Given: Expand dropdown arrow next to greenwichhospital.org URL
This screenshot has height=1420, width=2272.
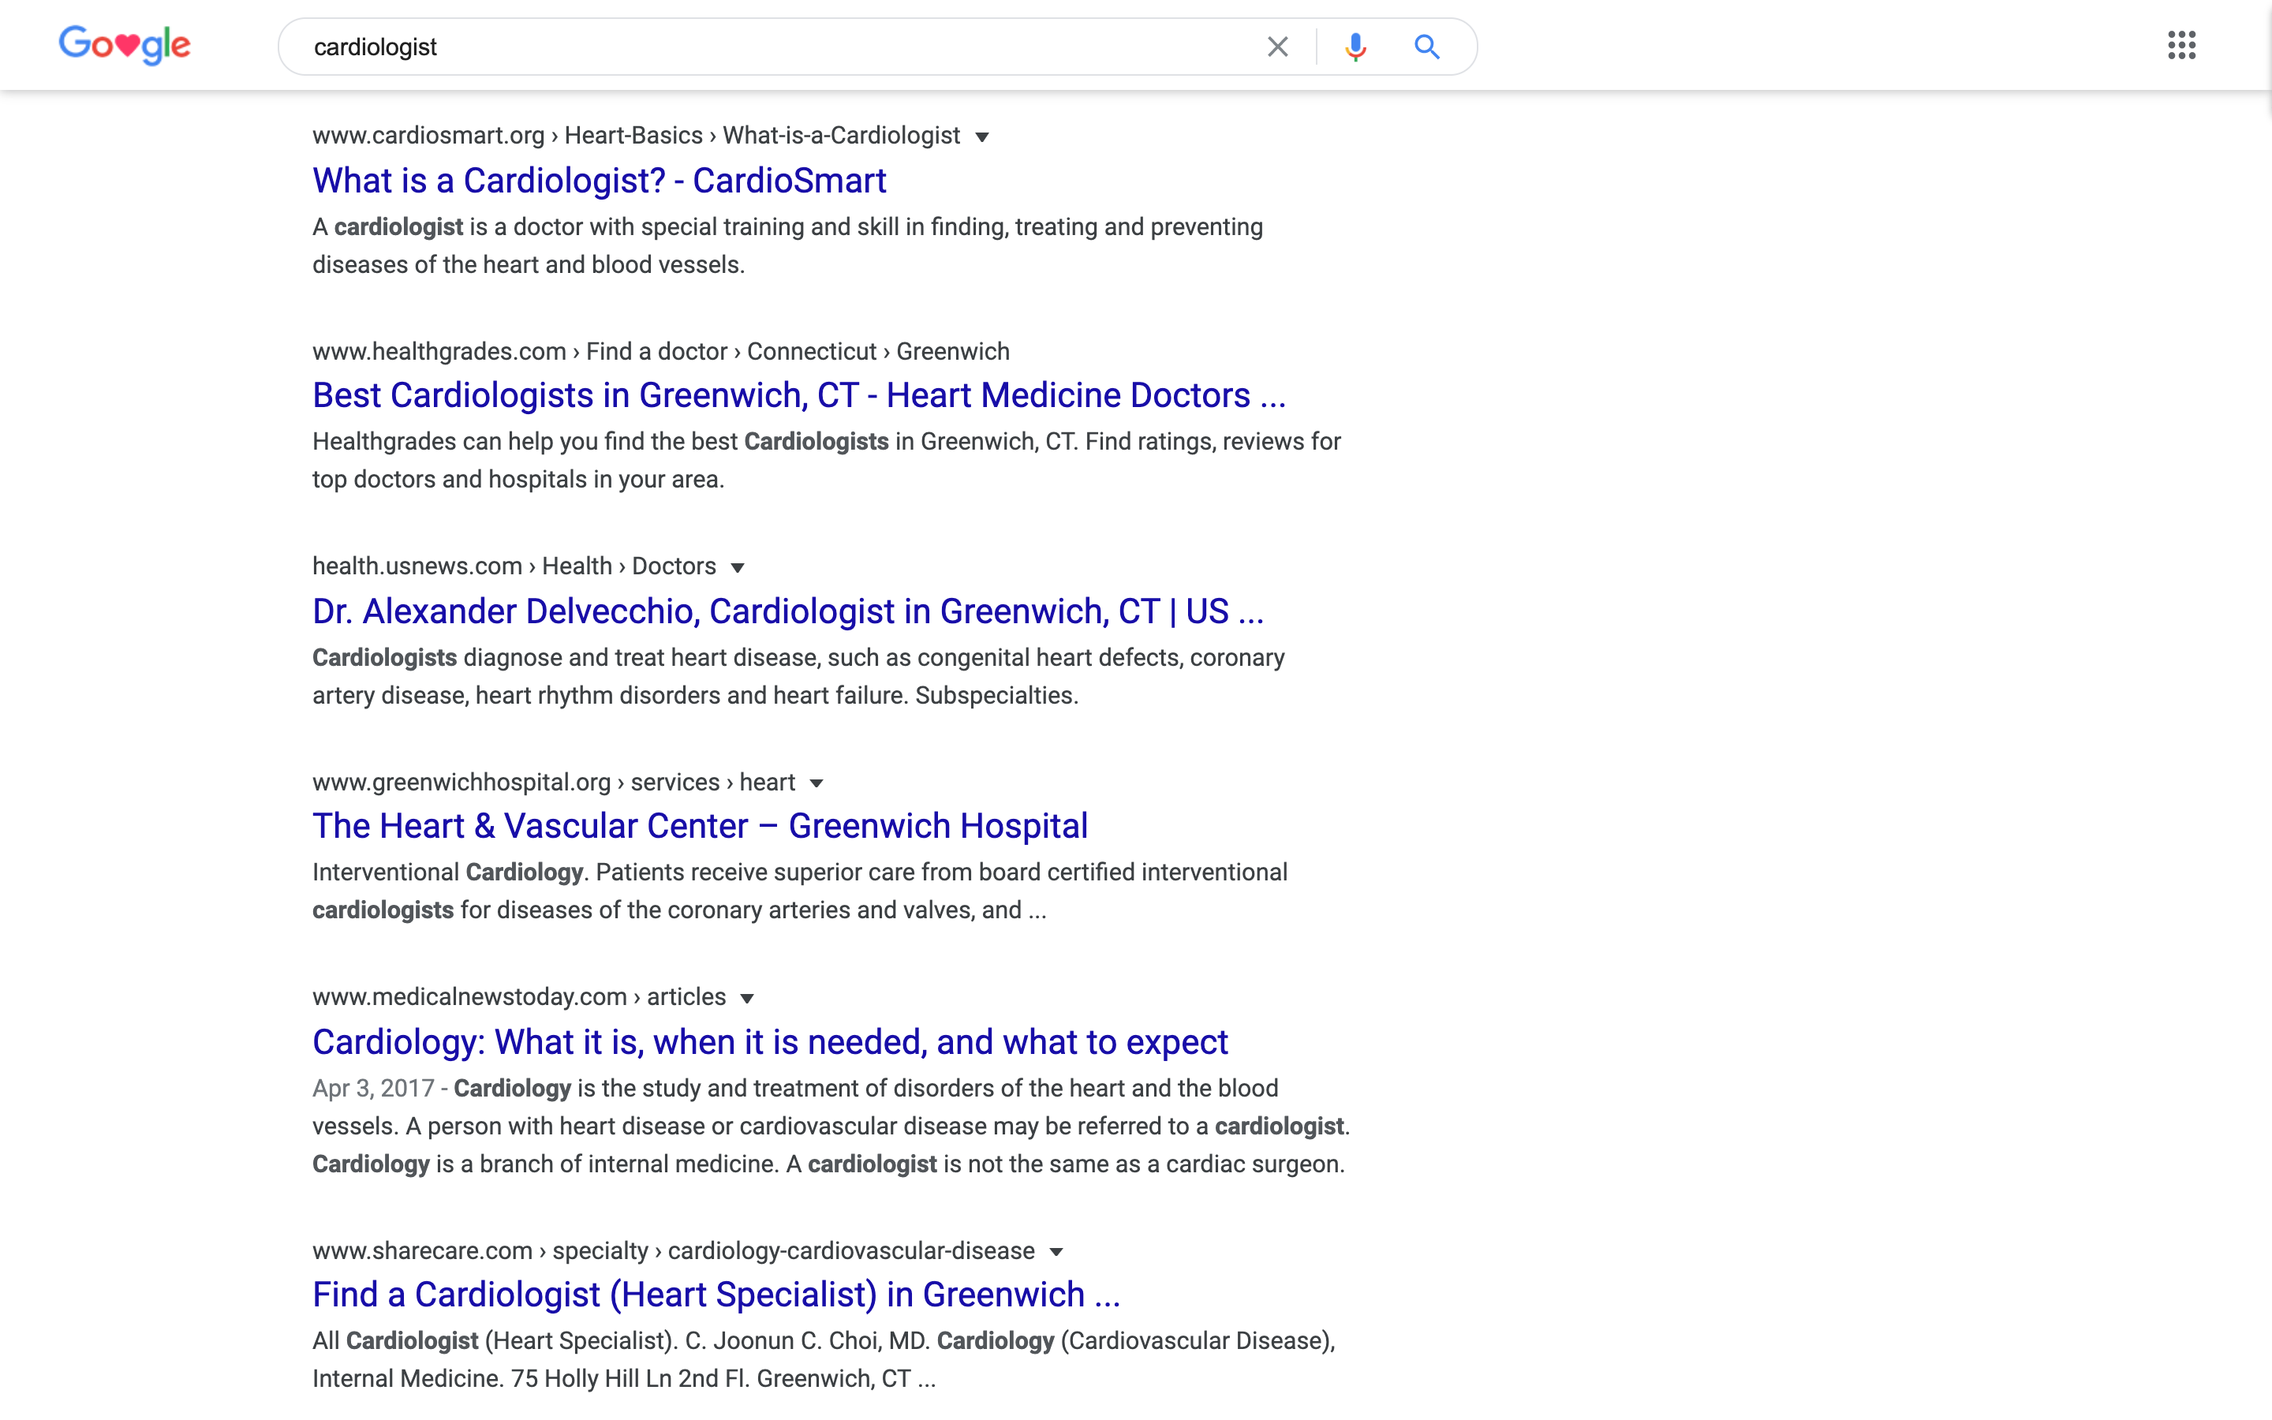Looking at the screenshot, I should 816,783.
